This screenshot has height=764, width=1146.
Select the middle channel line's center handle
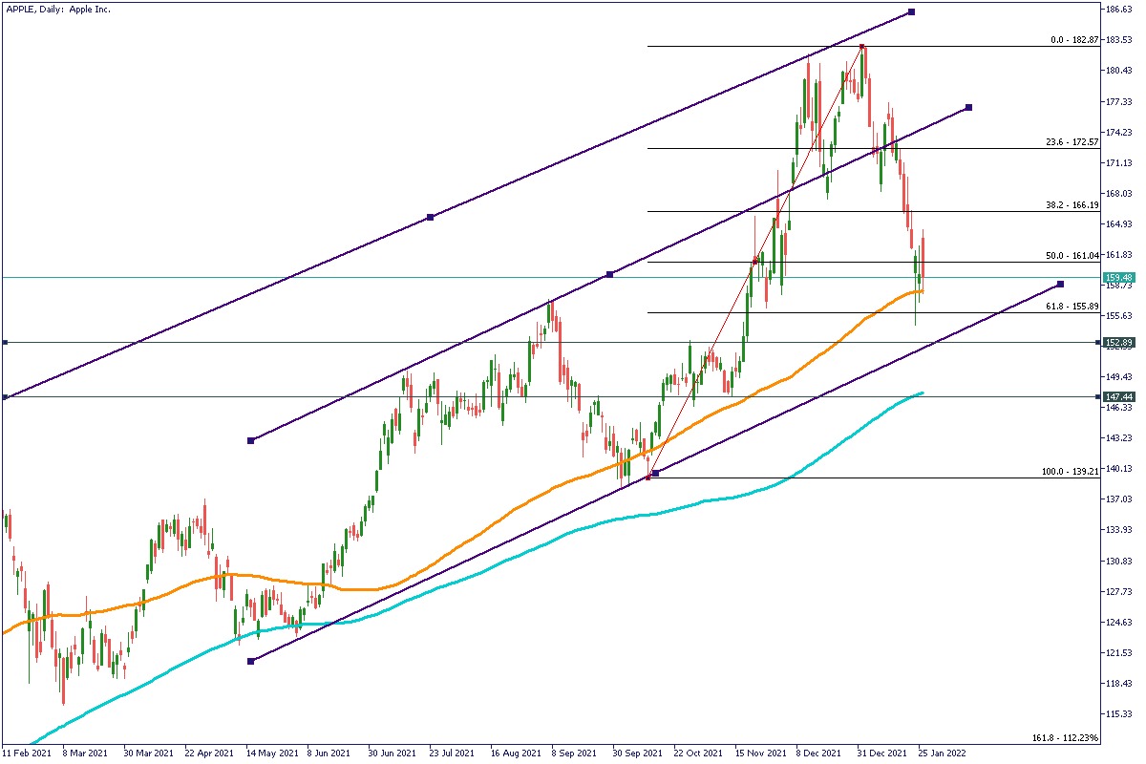click(x=610, y=275)
